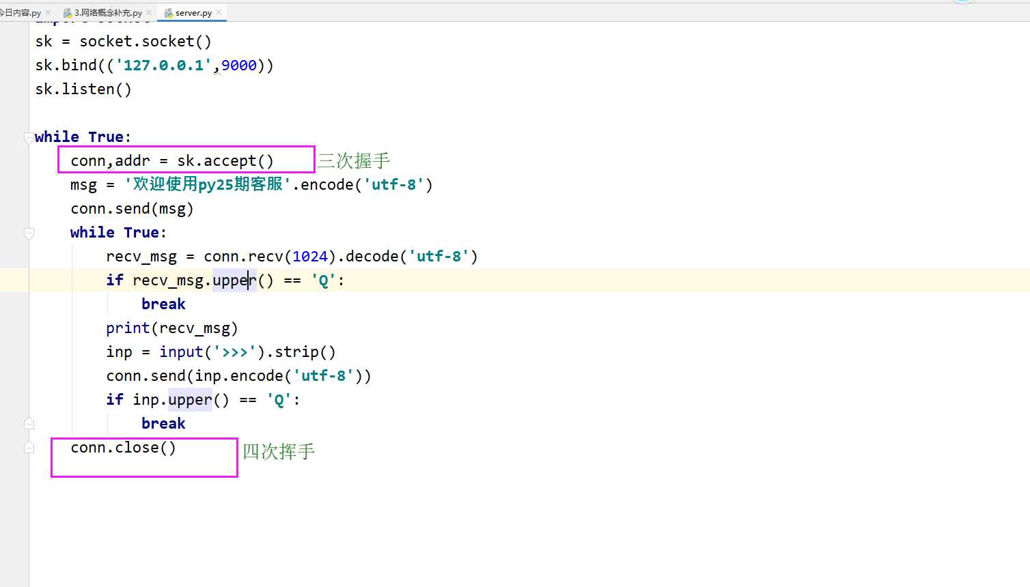Click the conn.send(inp.encode('utf-8')) line
The image size is (1030, 587).
pos(238,376)
